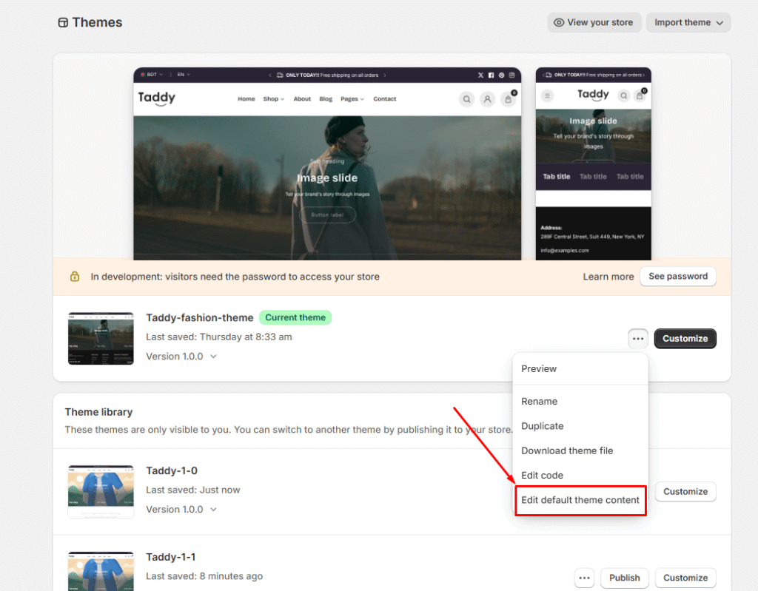758x591 pixels.
Task: Click hamburger menu icon in mobile preview
Action: (547, 95)
